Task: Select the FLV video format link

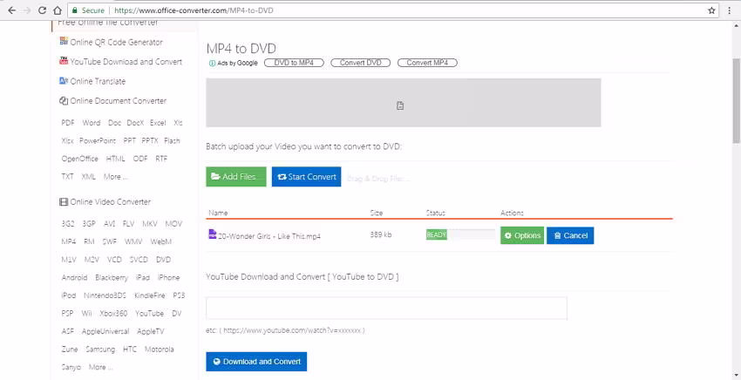Action: 128,224
